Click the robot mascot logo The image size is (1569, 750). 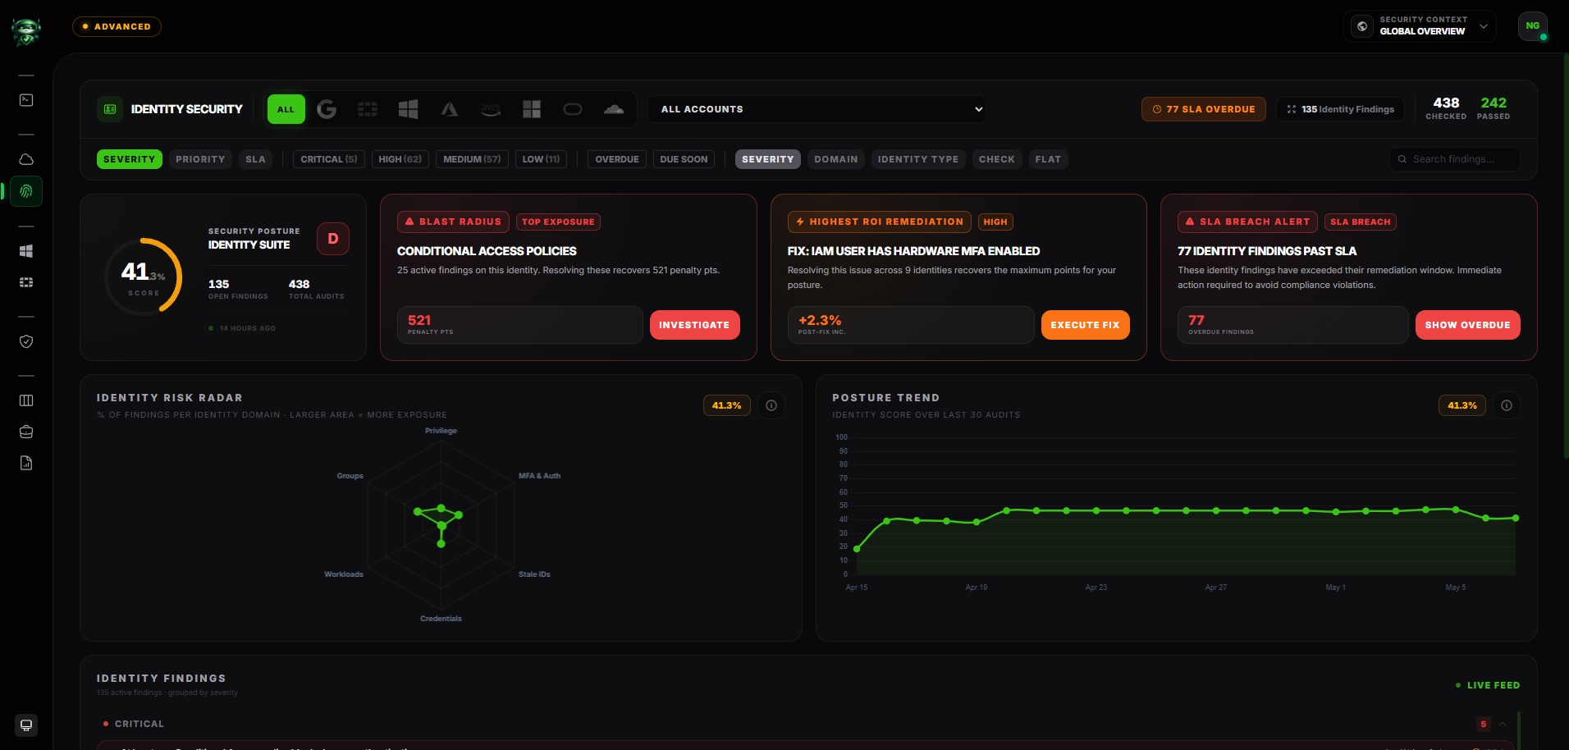coord(26,31)
